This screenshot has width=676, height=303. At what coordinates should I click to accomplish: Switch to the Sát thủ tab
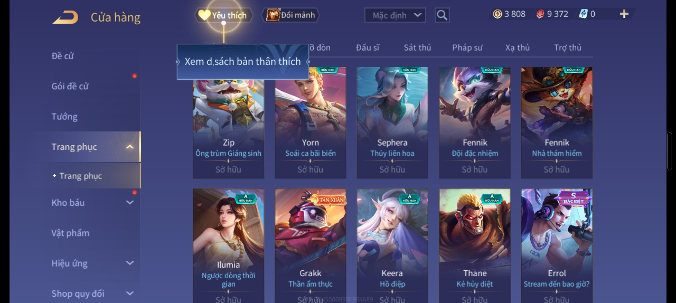(417, 48)
